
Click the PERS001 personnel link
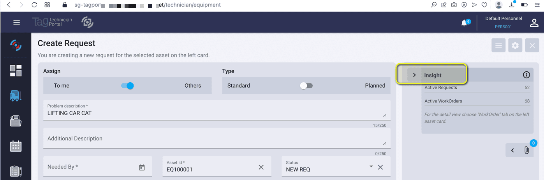[x=503, y=27]
